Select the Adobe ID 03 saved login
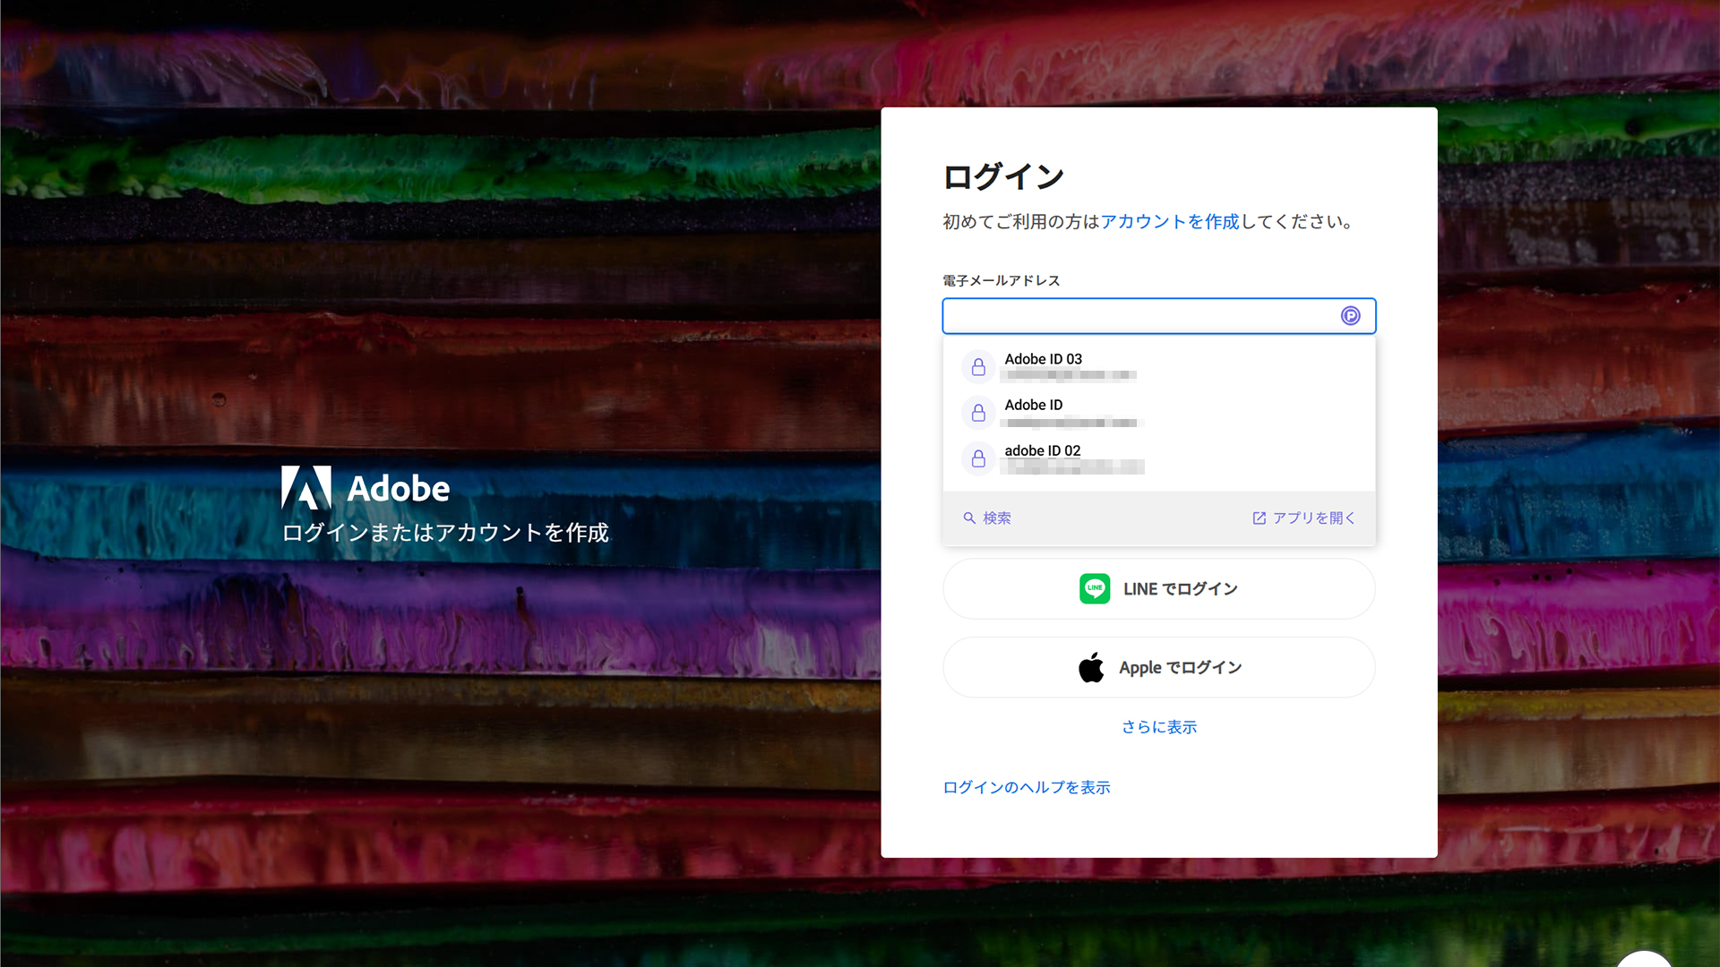1720x967 pixels. tap(1158, 367)
